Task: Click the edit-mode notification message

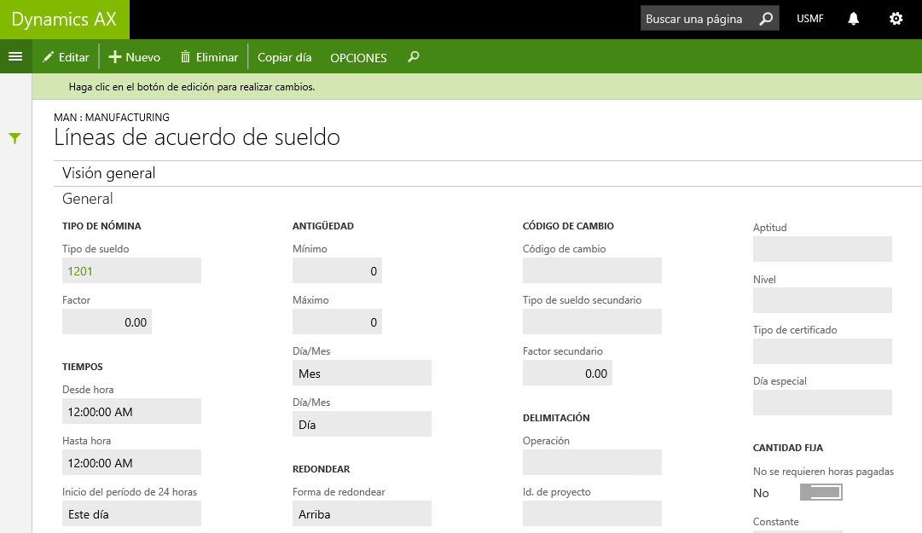Action: pos(192,87)
